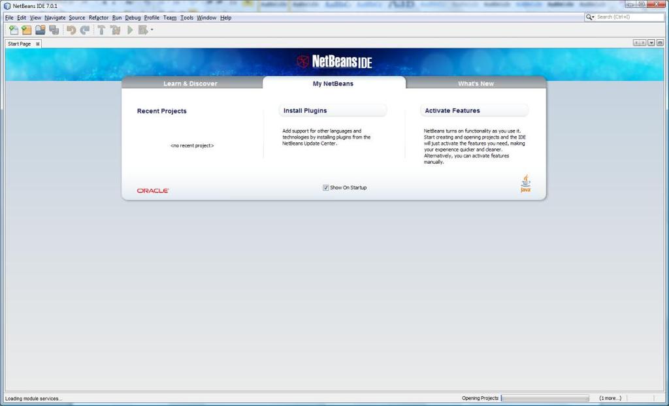Open the Run menu
This screenshot has height=406, width=669.
(117, 18)
